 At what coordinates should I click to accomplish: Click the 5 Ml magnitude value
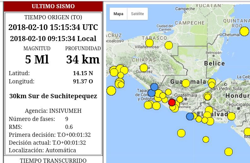[37, 59]
